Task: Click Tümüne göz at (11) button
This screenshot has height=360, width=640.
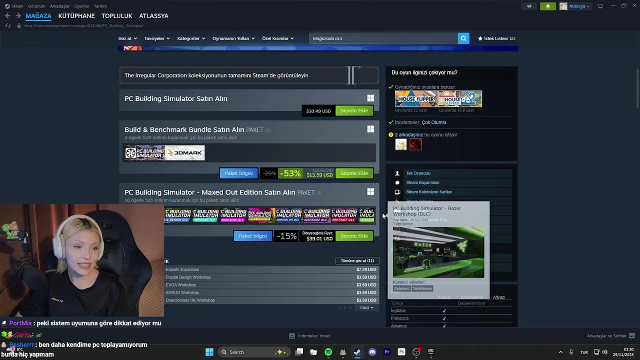Action: 357,260
